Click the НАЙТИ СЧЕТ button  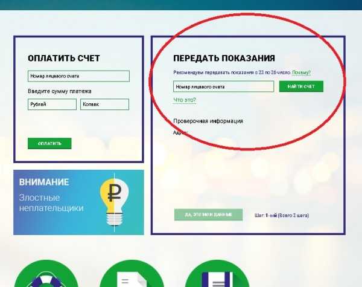coord(301,86)
